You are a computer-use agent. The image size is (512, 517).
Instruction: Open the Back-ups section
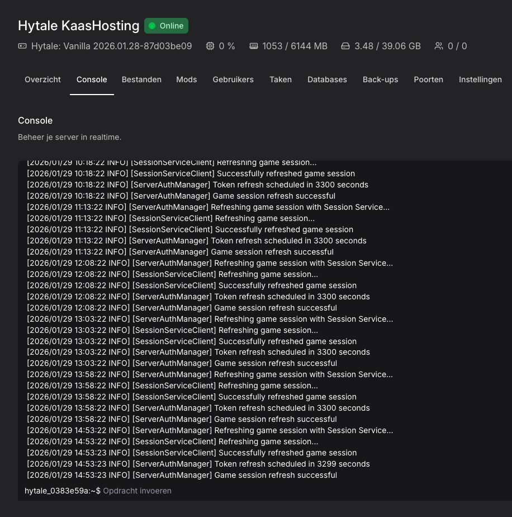[380, 79]
